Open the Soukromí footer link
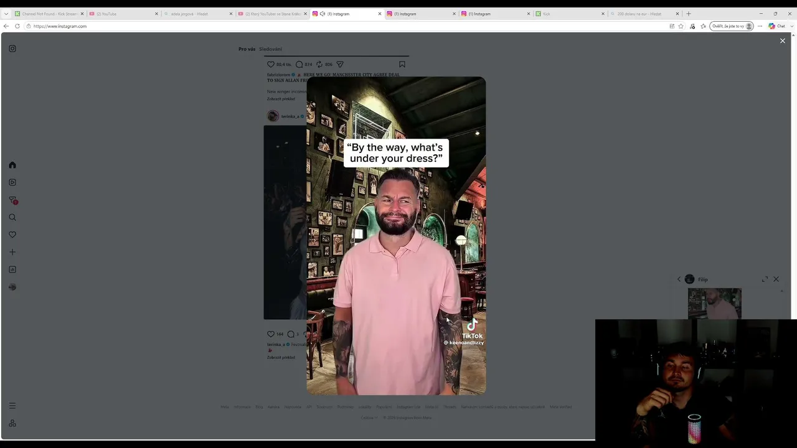Screen dimensions: 797x448 click(324, 407)
